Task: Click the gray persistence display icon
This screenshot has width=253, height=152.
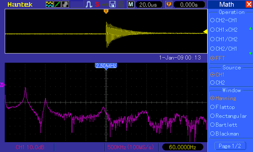Action: (x=65, y=4)
